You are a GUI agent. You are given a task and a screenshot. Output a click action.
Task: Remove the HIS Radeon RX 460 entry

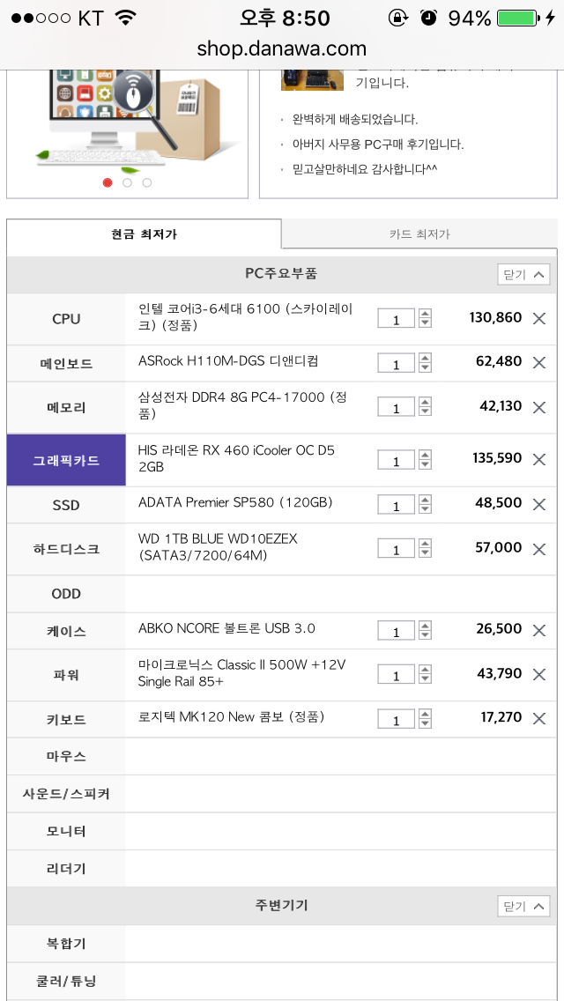539,459
